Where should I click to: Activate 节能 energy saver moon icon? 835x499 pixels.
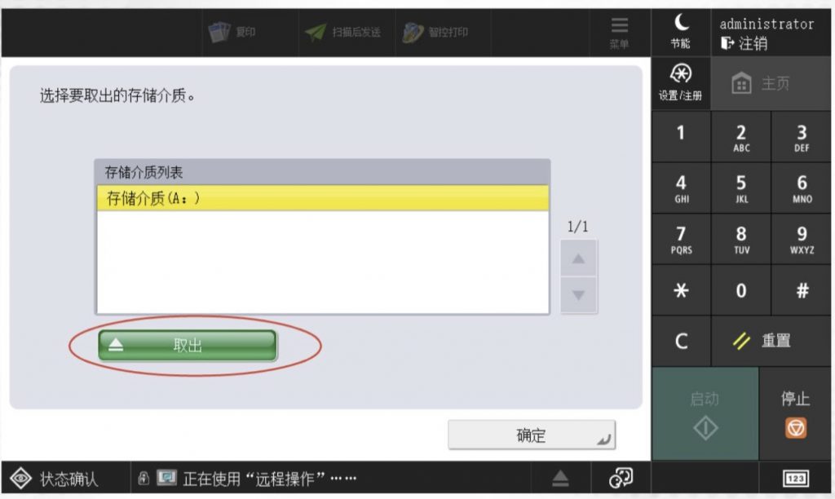pyautogui.click(x=681, y=32)
